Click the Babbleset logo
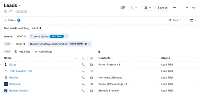The height and width of the screenshot is (95, 200). click(x=6, y=84)
